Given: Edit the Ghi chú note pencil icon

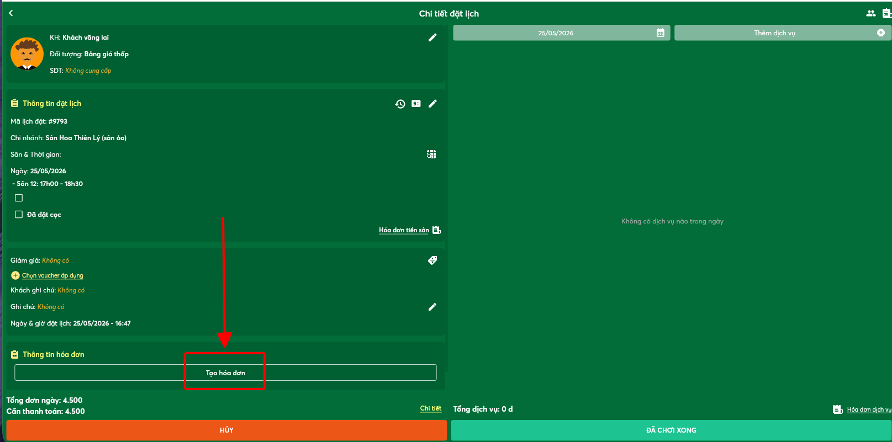Looking at the screenshot, I should pos(432,307).
